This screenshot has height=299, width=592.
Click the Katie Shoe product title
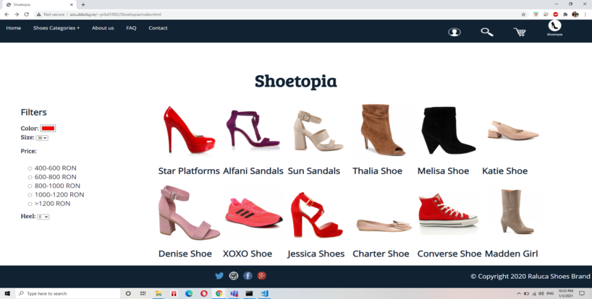pyautogui.click(x=504, y=171)
